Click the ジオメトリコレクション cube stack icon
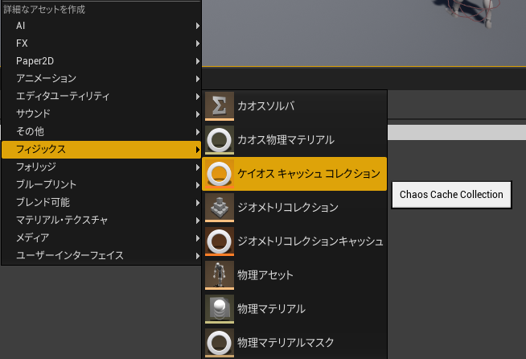 click(220, 208)
